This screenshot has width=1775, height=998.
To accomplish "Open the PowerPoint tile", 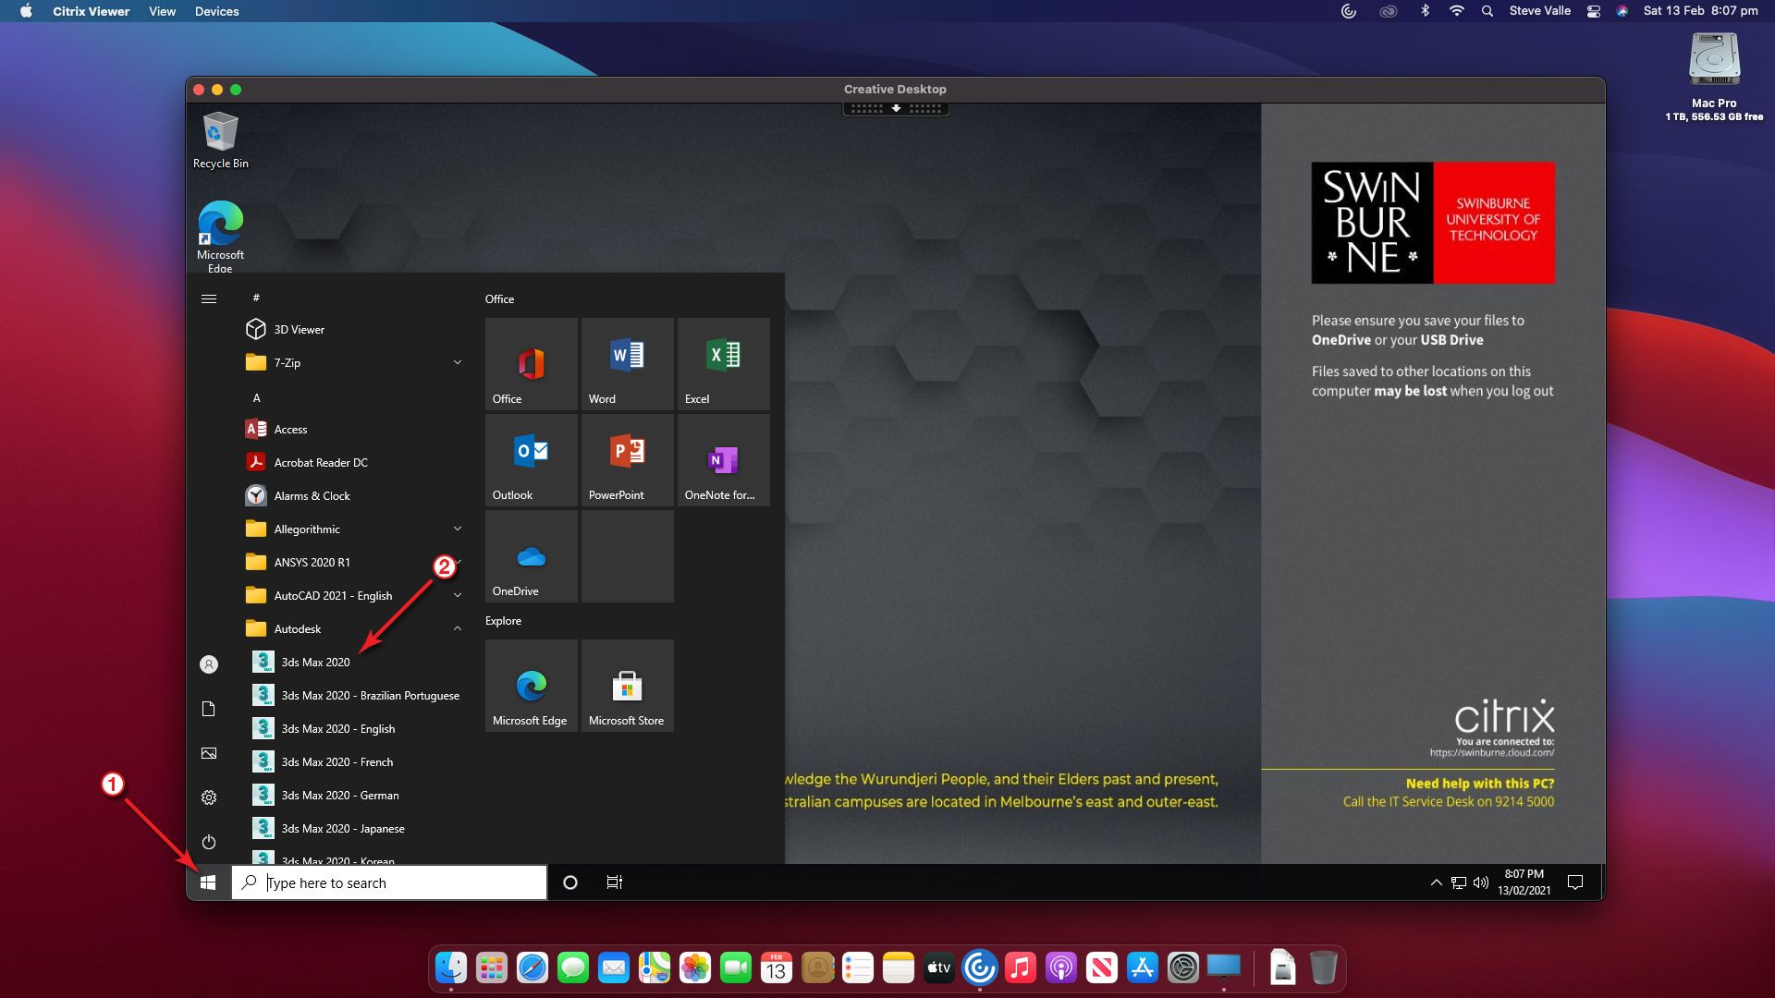I will pos(627,459).
